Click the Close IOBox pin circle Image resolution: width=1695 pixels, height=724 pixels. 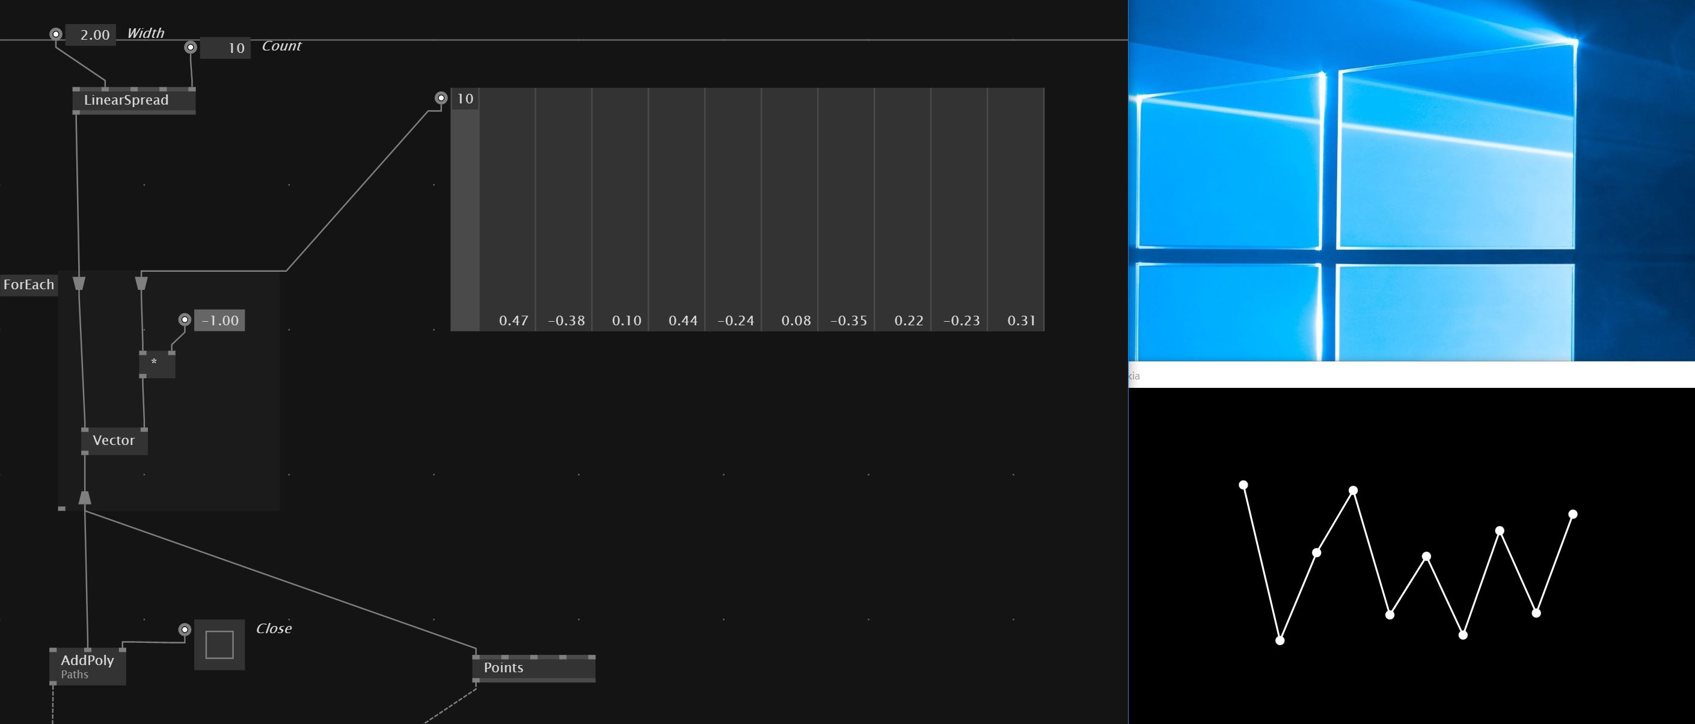pos(185,629)
